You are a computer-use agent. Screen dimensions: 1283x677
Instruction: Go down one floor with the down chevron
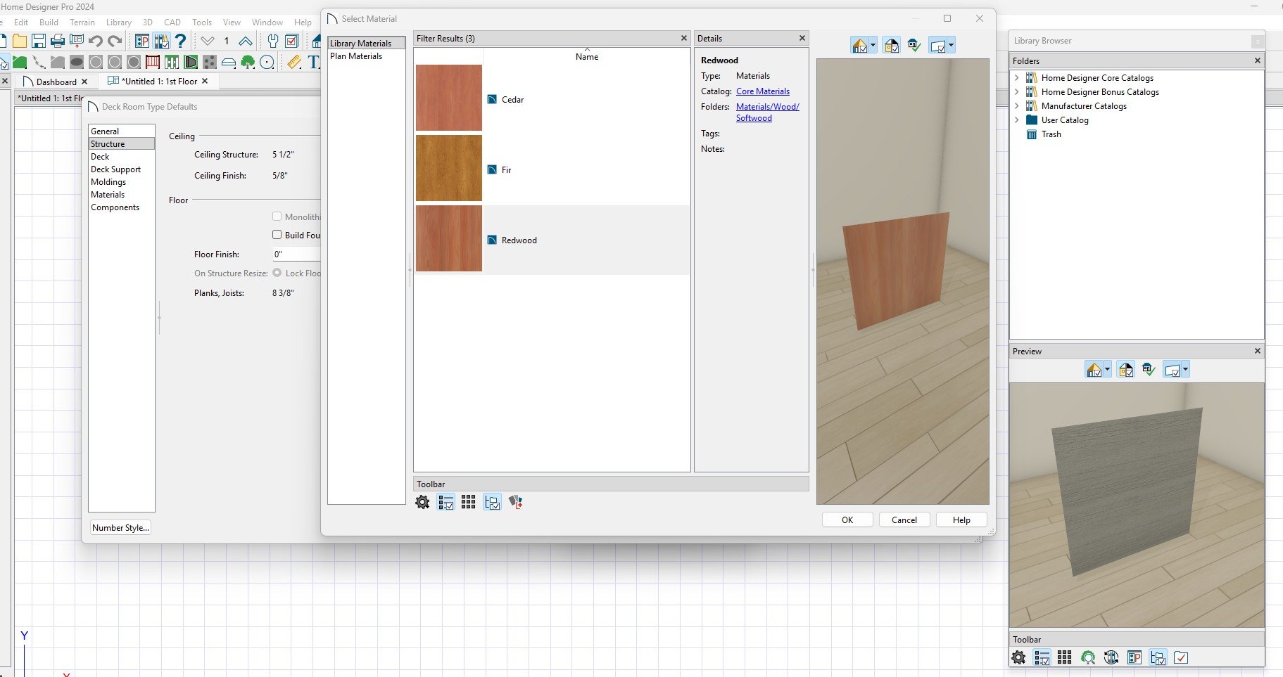pos(208,41)
